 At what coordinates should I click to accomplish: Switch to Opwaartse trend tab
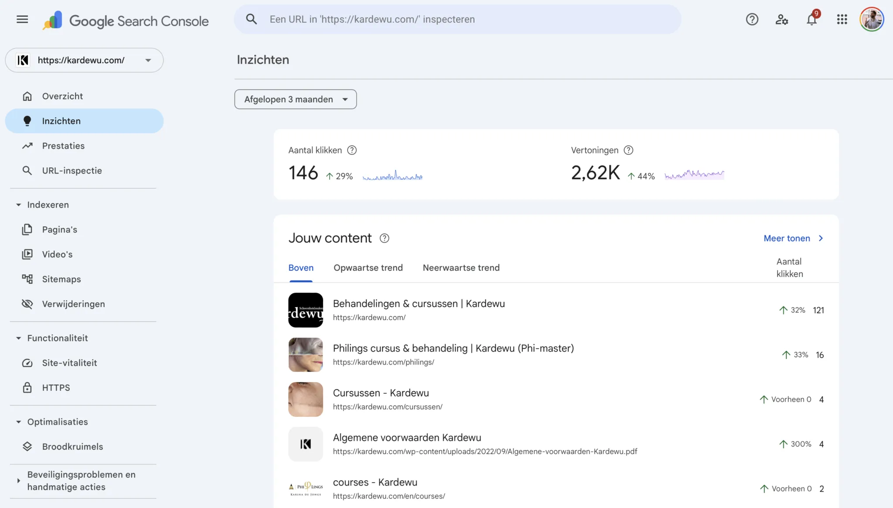tap(368, 268)
